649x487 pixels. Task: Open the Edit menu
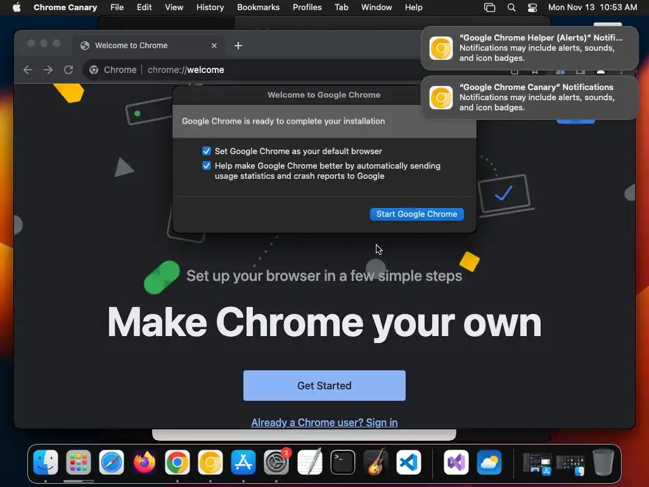[145, 7]
